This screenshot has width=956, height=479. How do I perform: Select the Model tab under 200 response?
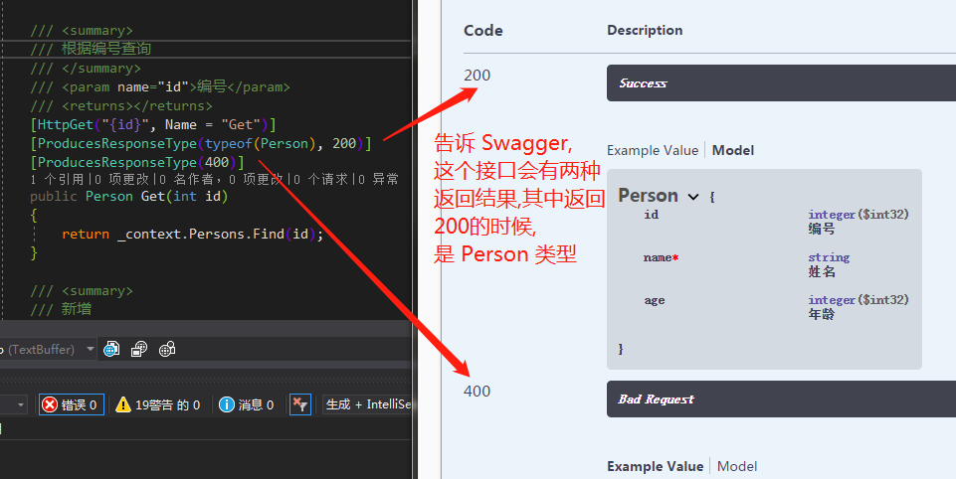point(733,150)
